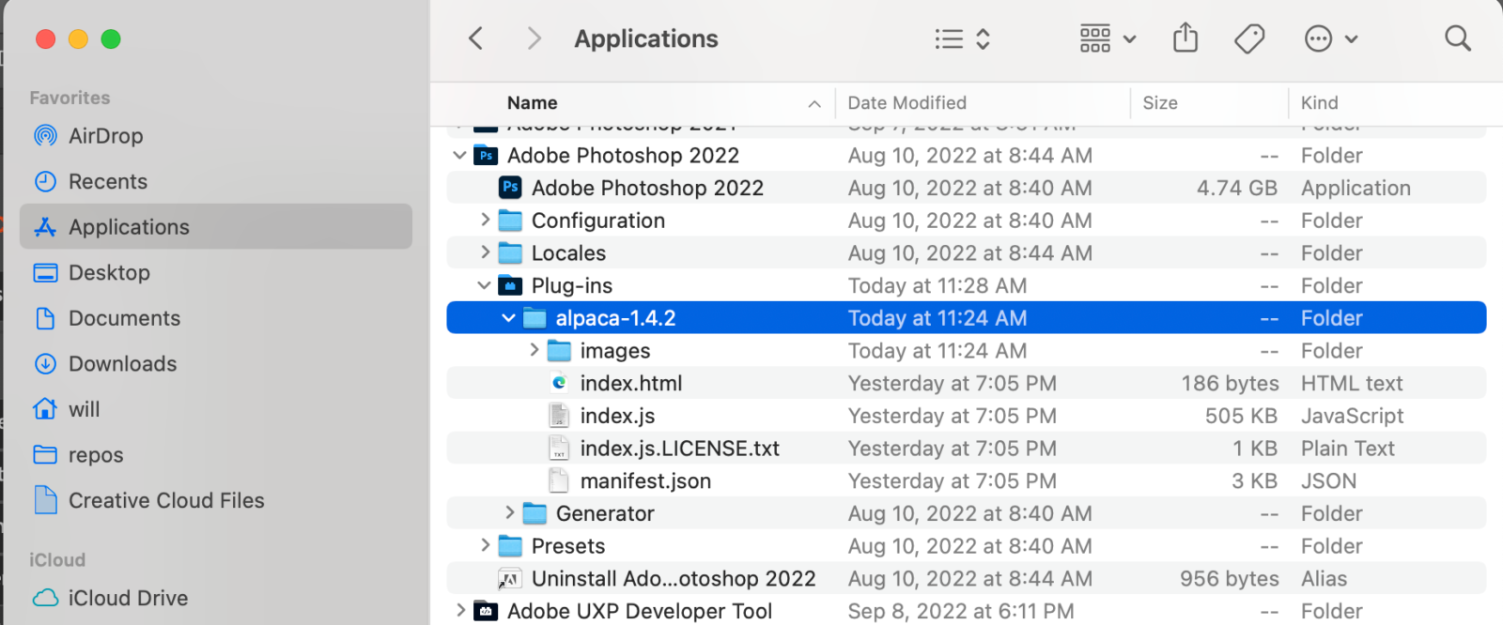Sort by the Date Modified column
This screenshot has width=1503, height=625.
point(906,103)
